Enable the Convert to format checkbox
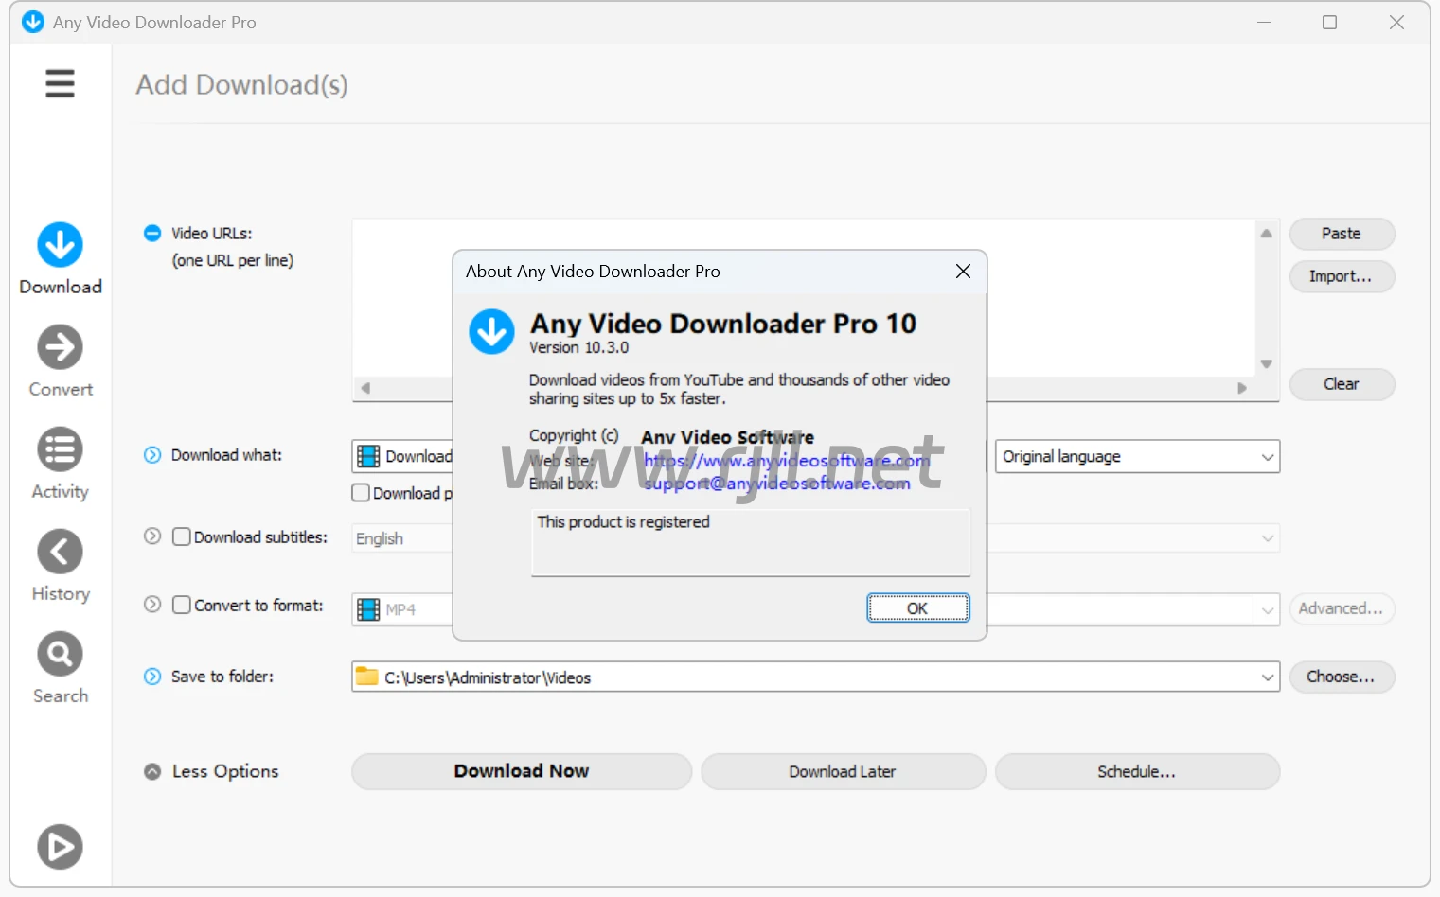 point(182,606)
